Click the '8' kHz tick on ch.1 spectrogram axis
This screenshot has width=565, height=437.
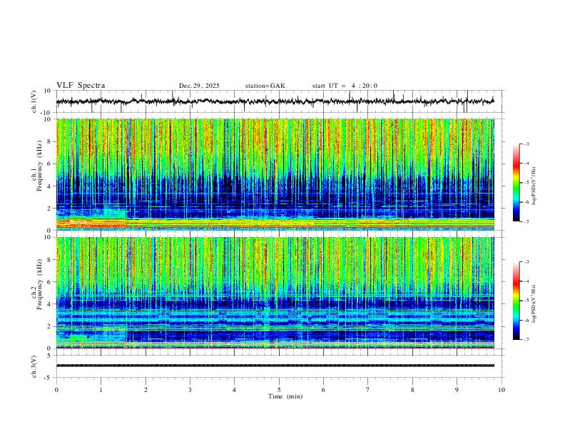click(x=51, y=141)
